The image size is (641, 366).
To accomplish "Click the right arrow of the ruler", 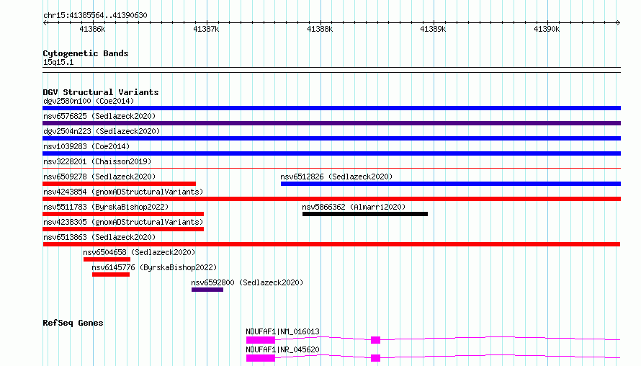I will click(x=618, y=22).
